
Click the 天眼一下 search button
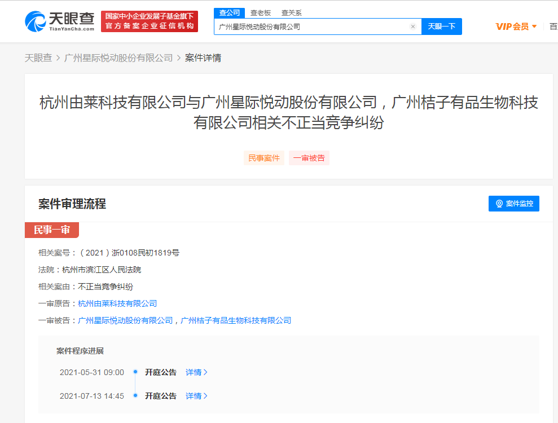coord(442,26)
